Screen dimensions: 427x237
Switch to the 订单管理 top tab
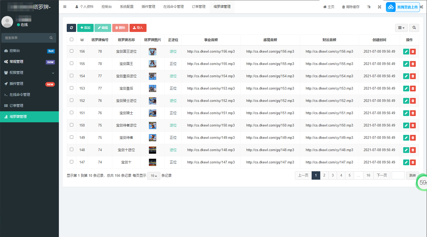198,7
